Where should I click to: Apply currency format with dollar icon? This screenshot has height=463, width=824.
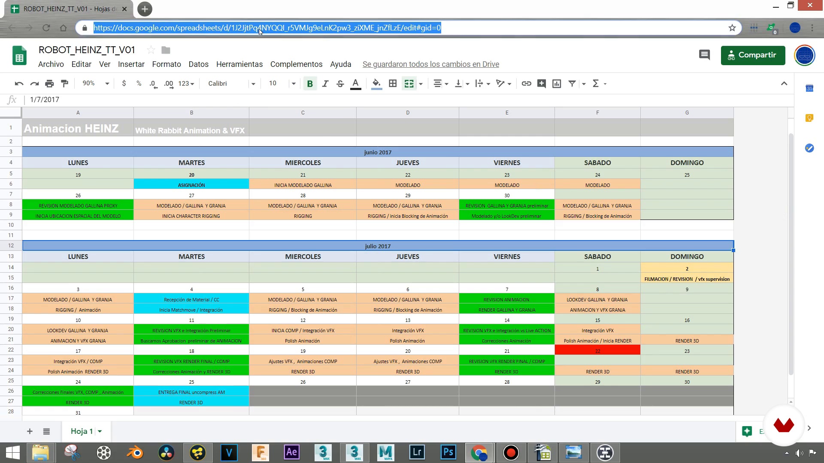click(x=124, y=84)
